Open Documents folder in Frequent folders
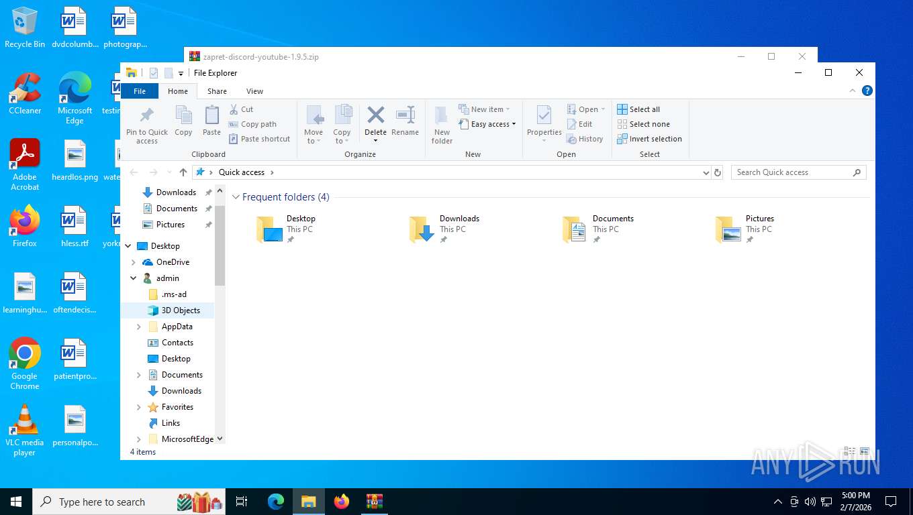This screenshot has width=913, height=515. pos(597,229)
